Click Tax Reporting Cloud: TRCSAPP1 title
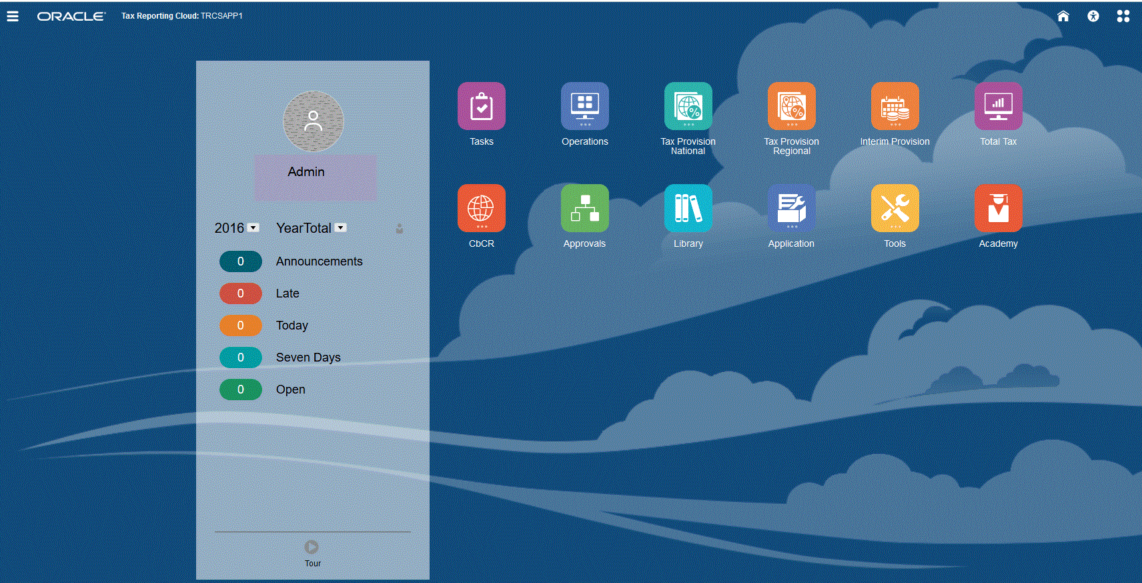The image size is (1142, 583). click(x=182, y=15)
